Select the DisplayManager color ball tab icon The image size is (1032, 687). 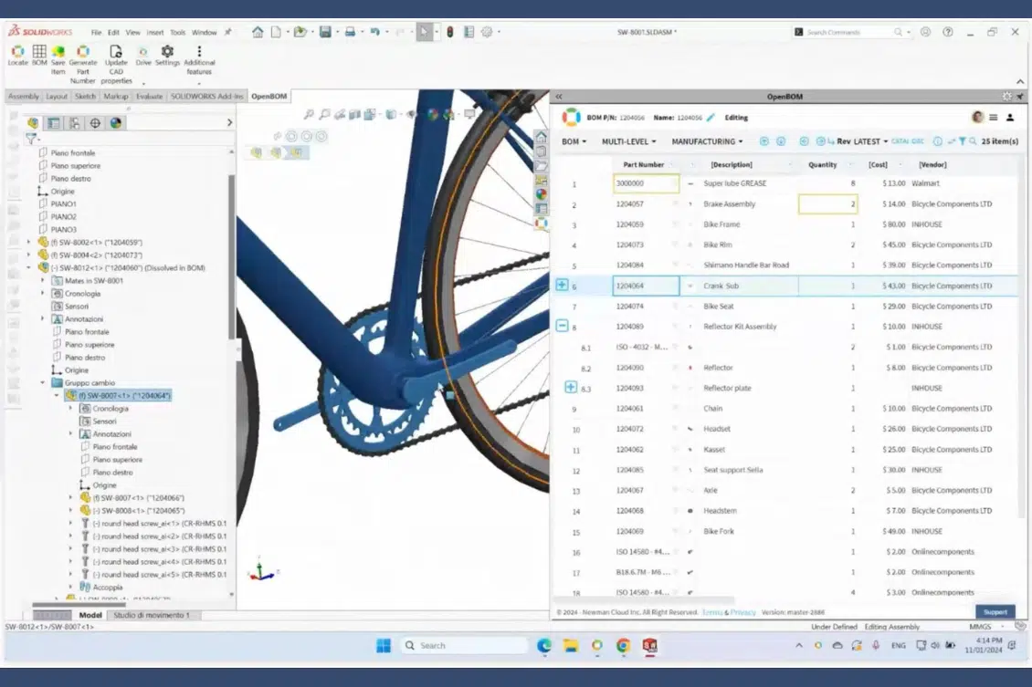click(116, 123)
